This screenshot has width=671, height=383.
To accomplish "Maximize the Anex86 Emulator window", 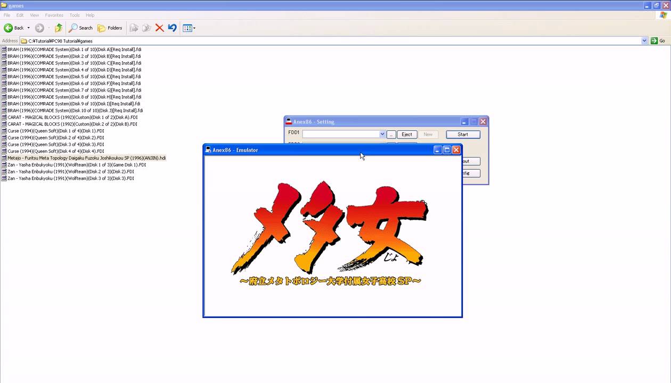I will point(447,150).
